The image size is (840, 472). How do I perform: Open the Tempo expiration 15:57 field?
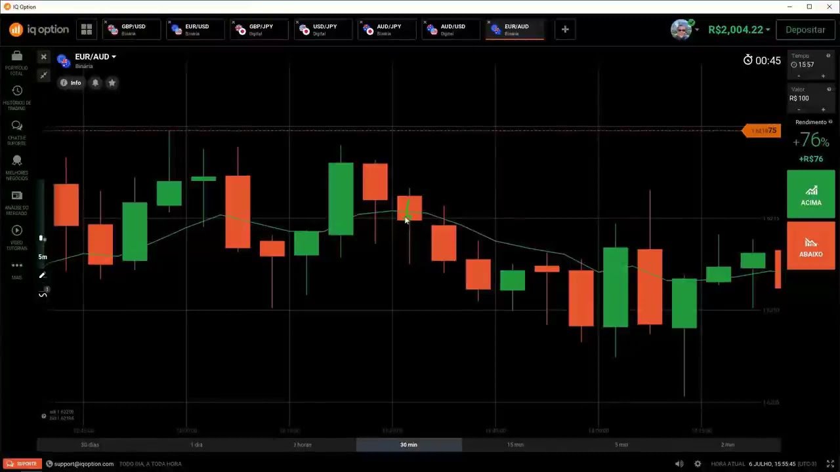pyautogui.click(x=810, y=65)
